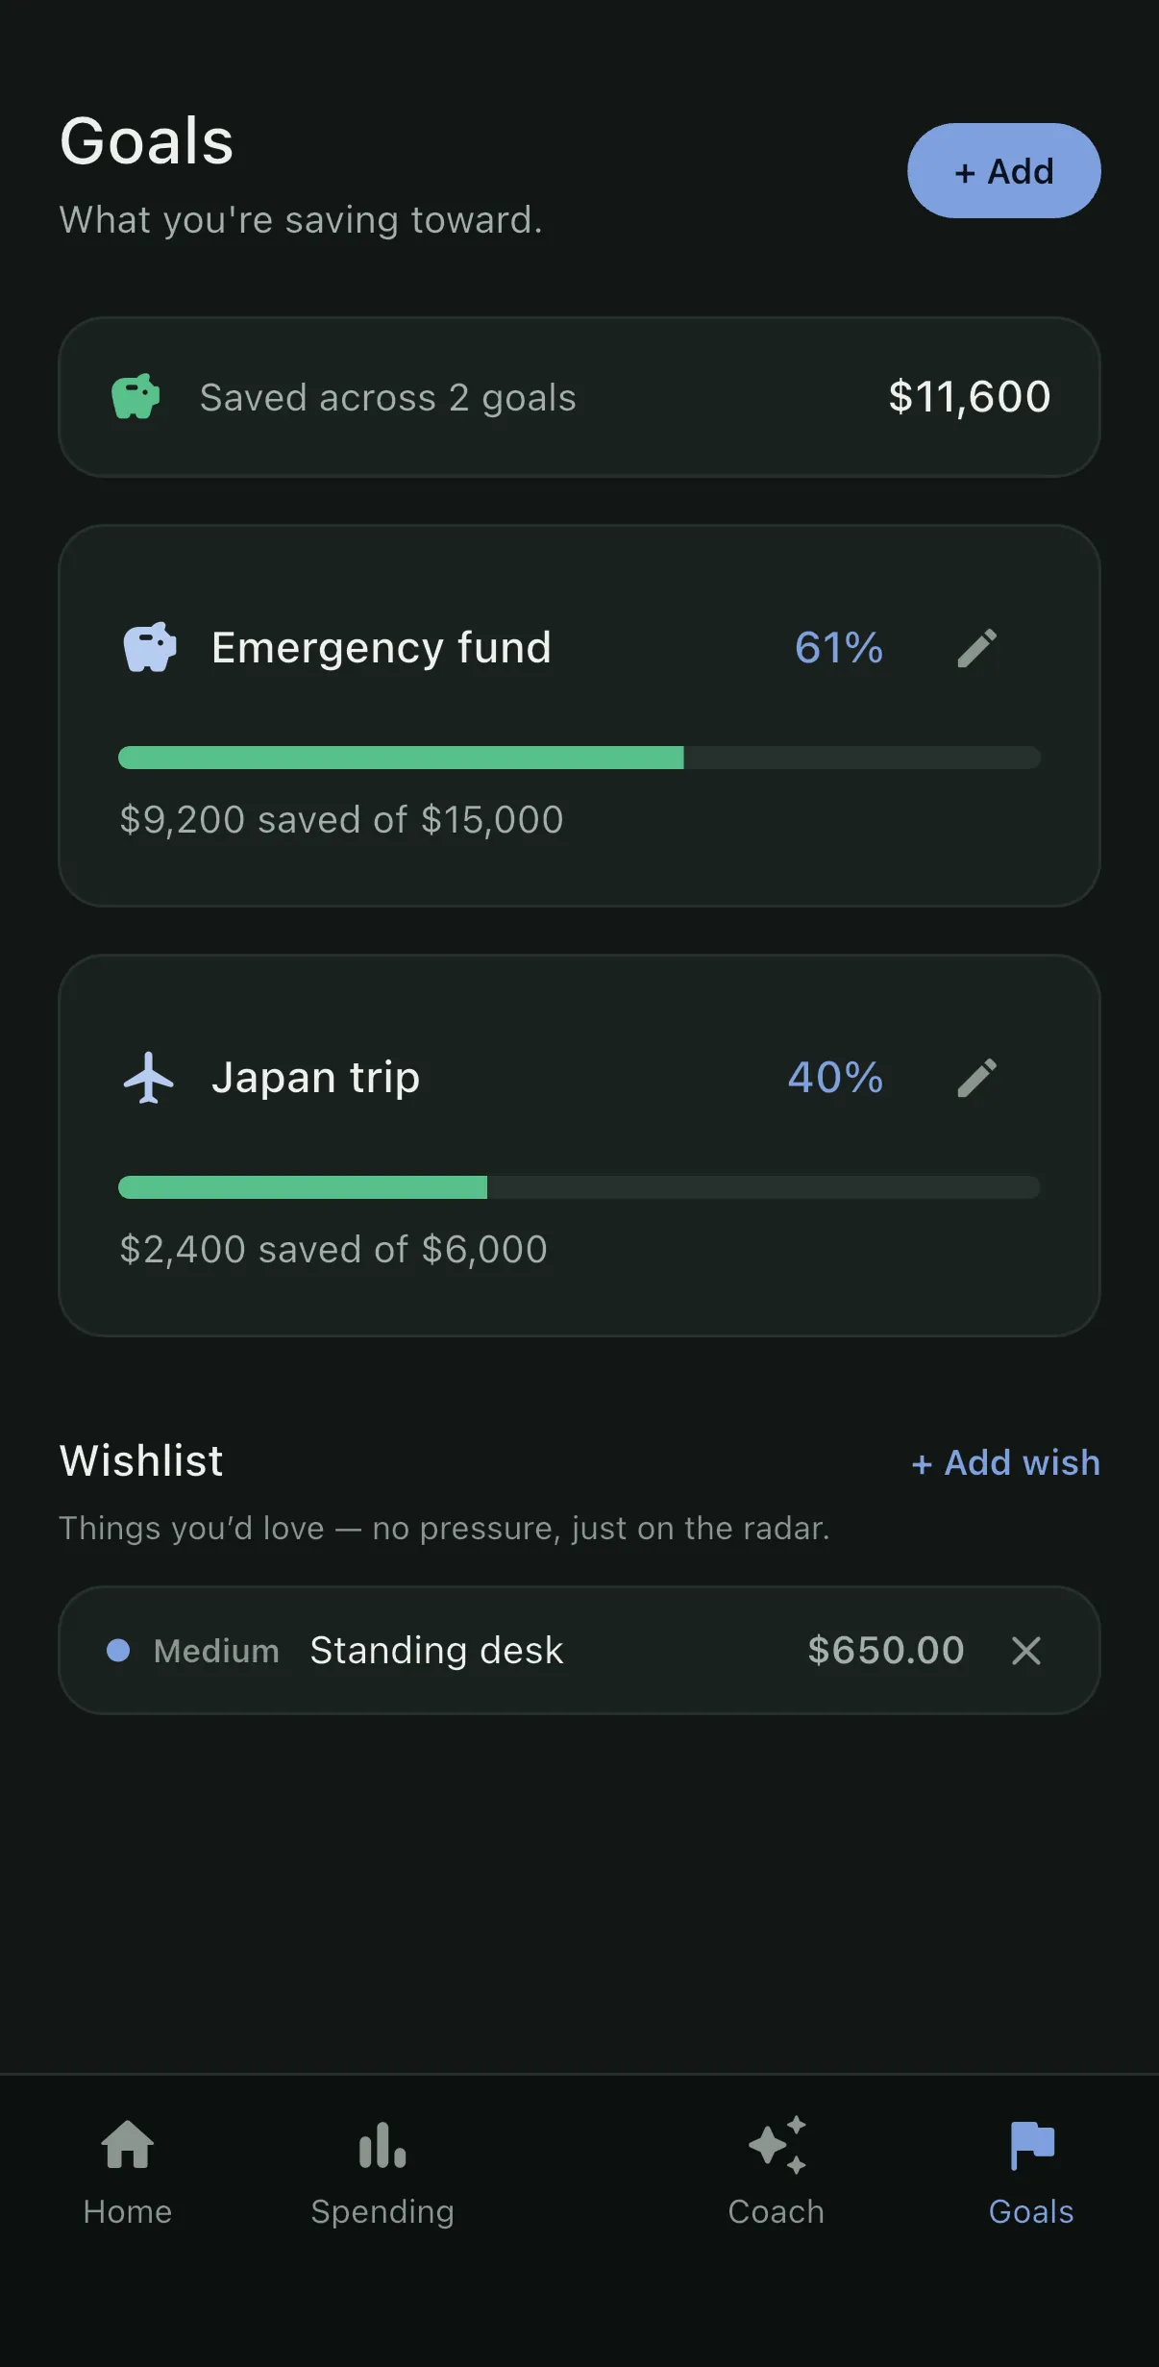Click the Emergency fund piggy bank icon
This screenshot has height=2367, width=1159.
pos(150,647)
